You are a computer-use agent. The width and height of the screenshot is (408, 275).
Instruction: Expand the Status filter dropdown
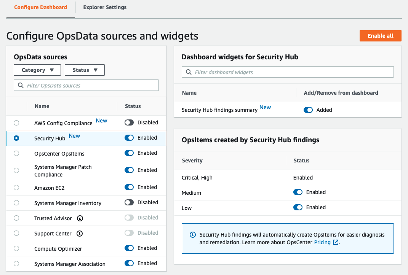tap(85, 70)
